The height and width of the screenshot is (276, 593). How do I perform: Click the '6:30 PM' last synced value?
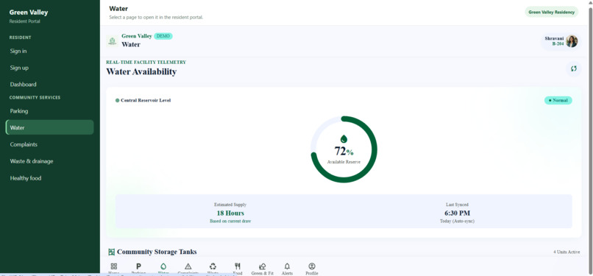[457, 213]
